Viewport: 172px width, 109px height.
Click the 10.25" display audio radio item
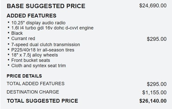tap(38, 23)
